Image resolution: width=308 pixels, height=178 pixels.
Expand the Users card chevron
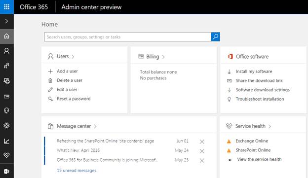coord(73,57)
